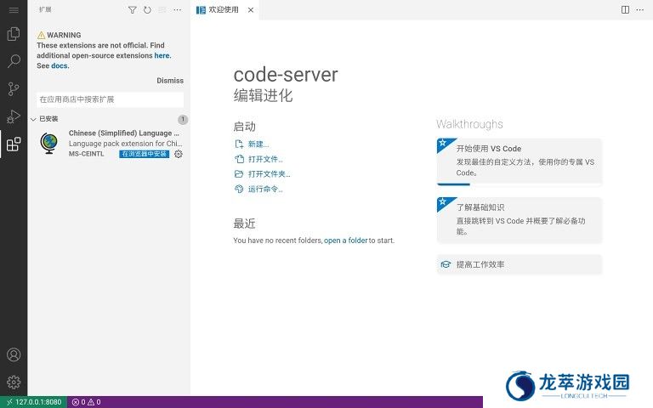Click the 'open a folder' link
The image size is (653, 408).
pos(346,241)
